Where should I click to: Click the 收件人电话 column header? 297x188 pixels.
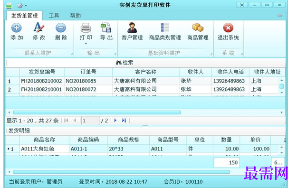(x=230, y=72)
